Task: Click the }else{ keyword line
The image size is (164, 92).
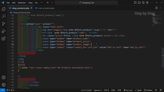Action: [x=21, y=65]
